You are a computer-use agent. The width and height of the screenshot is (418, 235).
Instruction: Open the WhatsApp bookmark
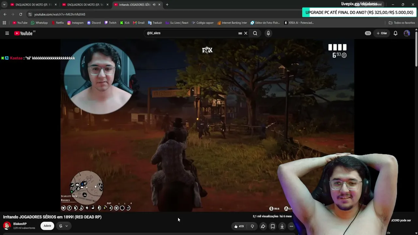click(x=39, y=23)
